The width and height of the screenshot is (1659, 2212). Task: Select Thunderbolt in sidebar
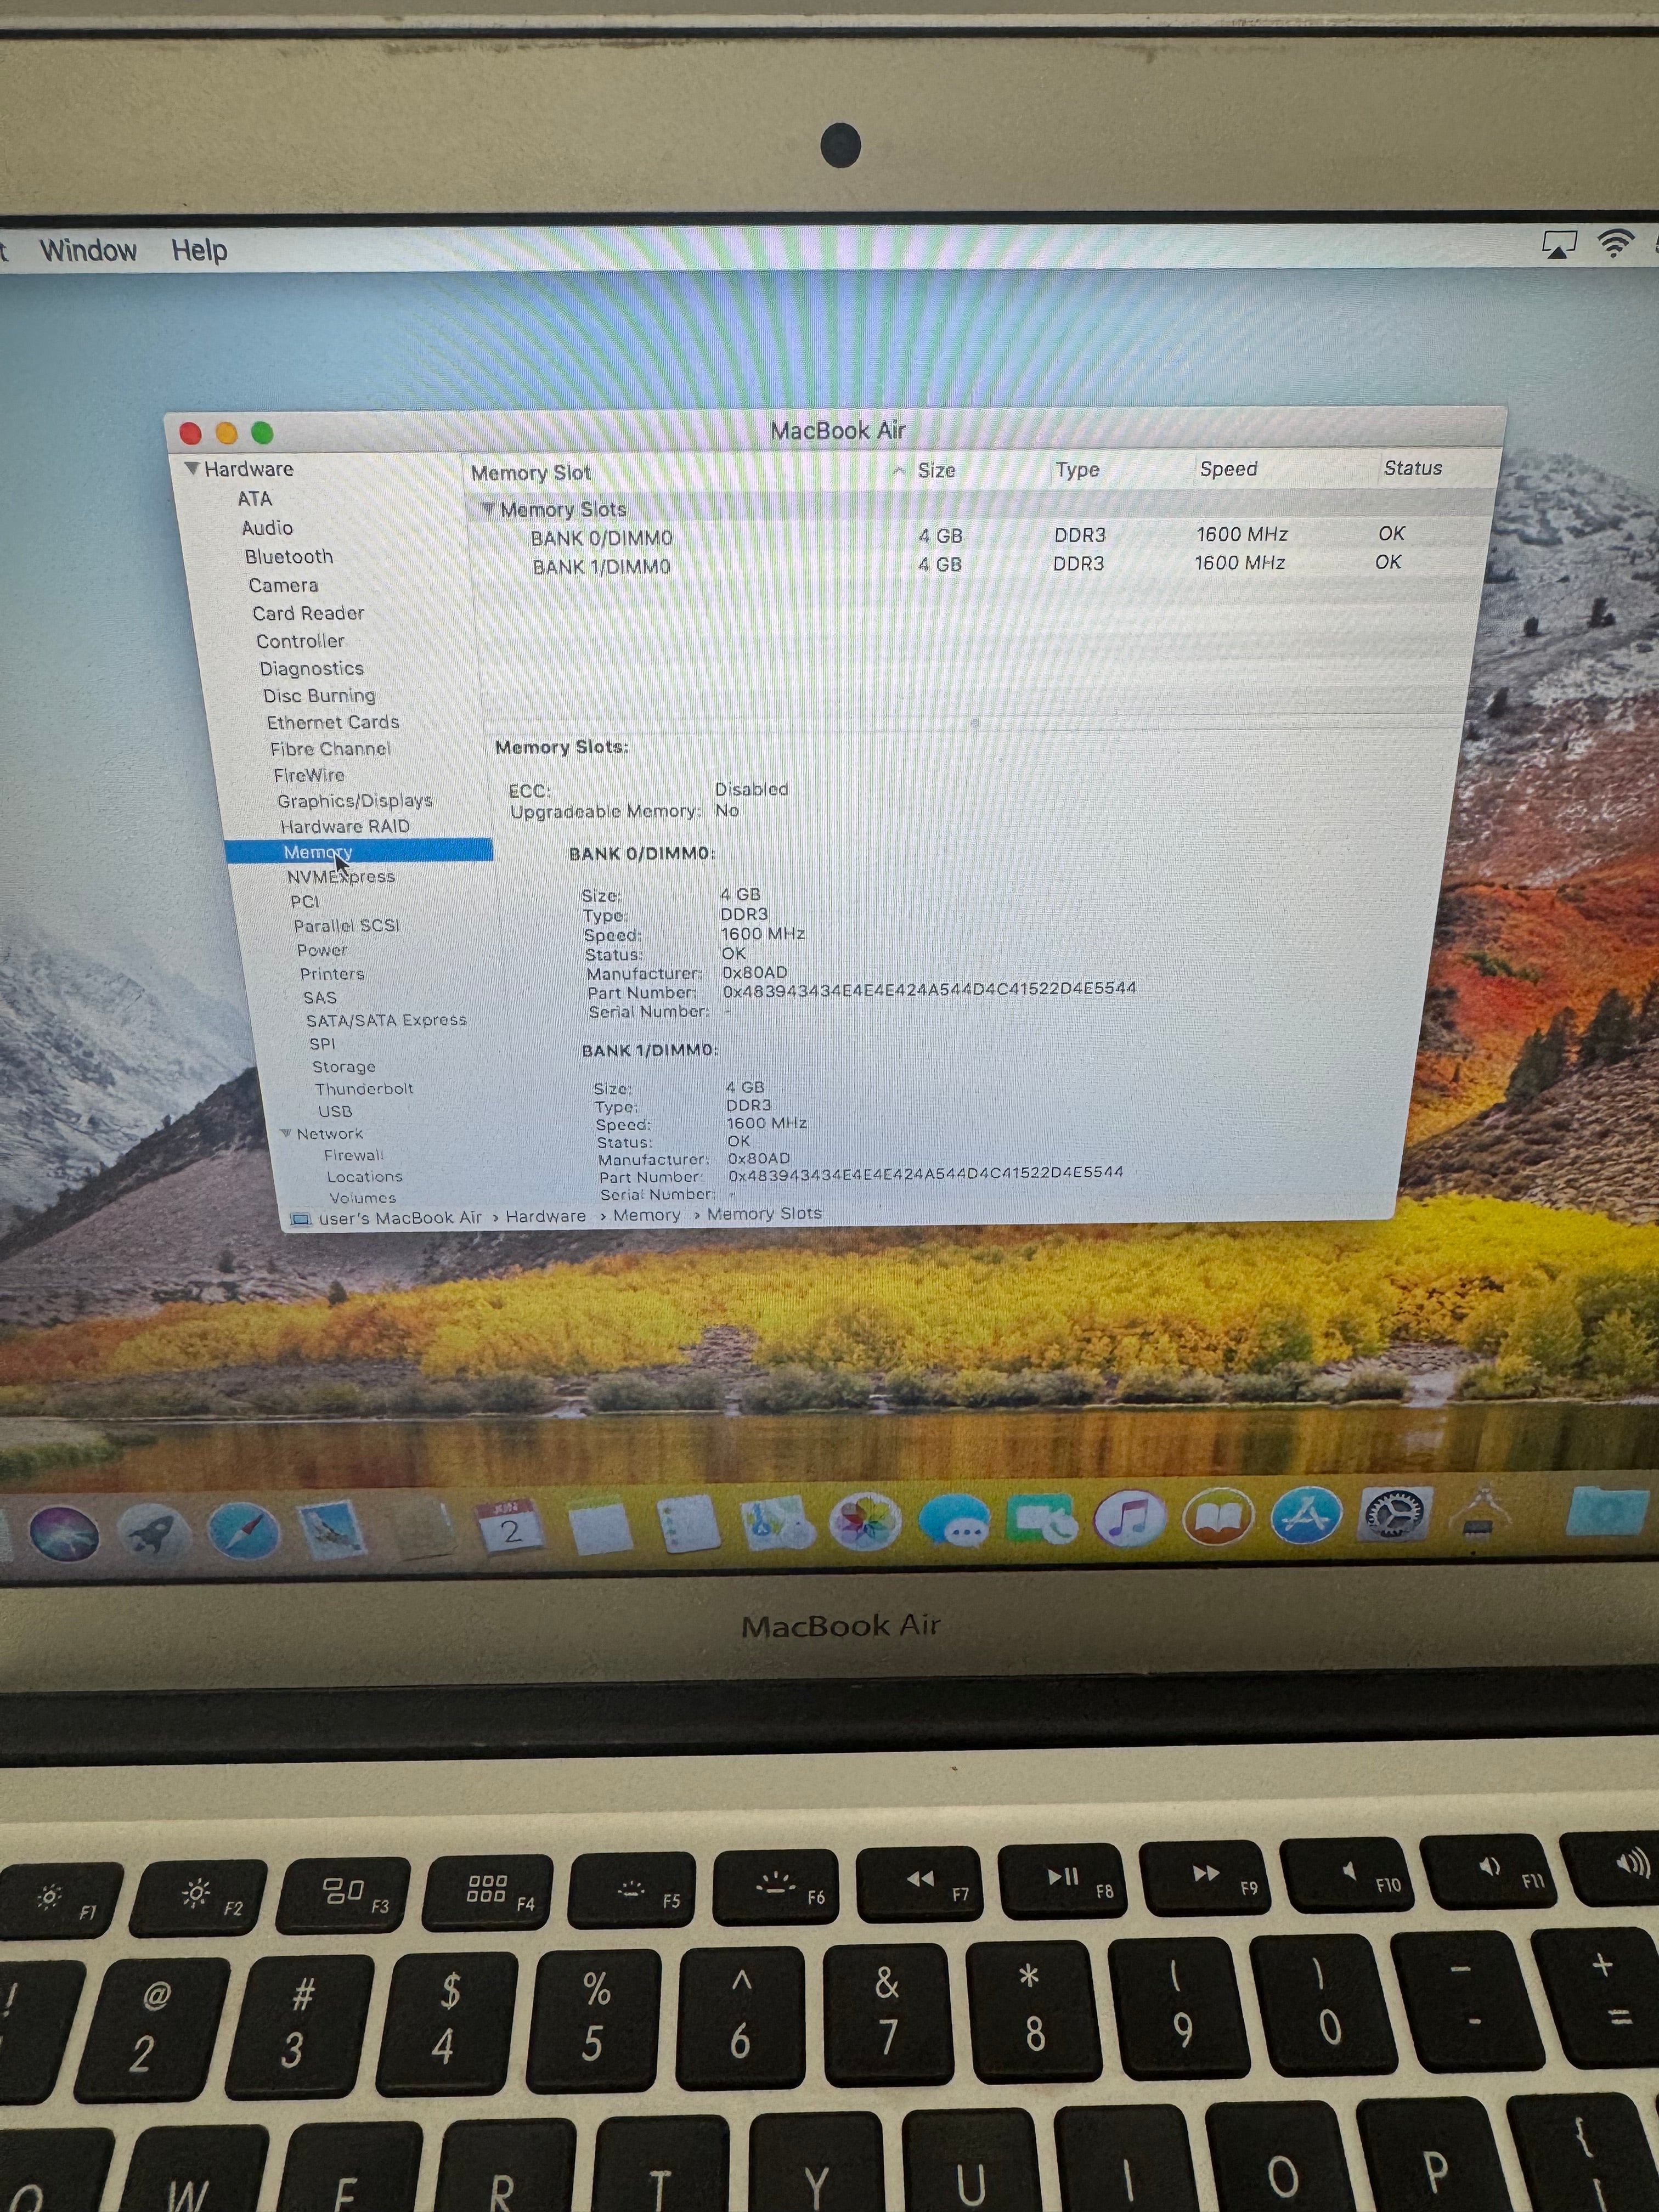(x=364, y=1089)
